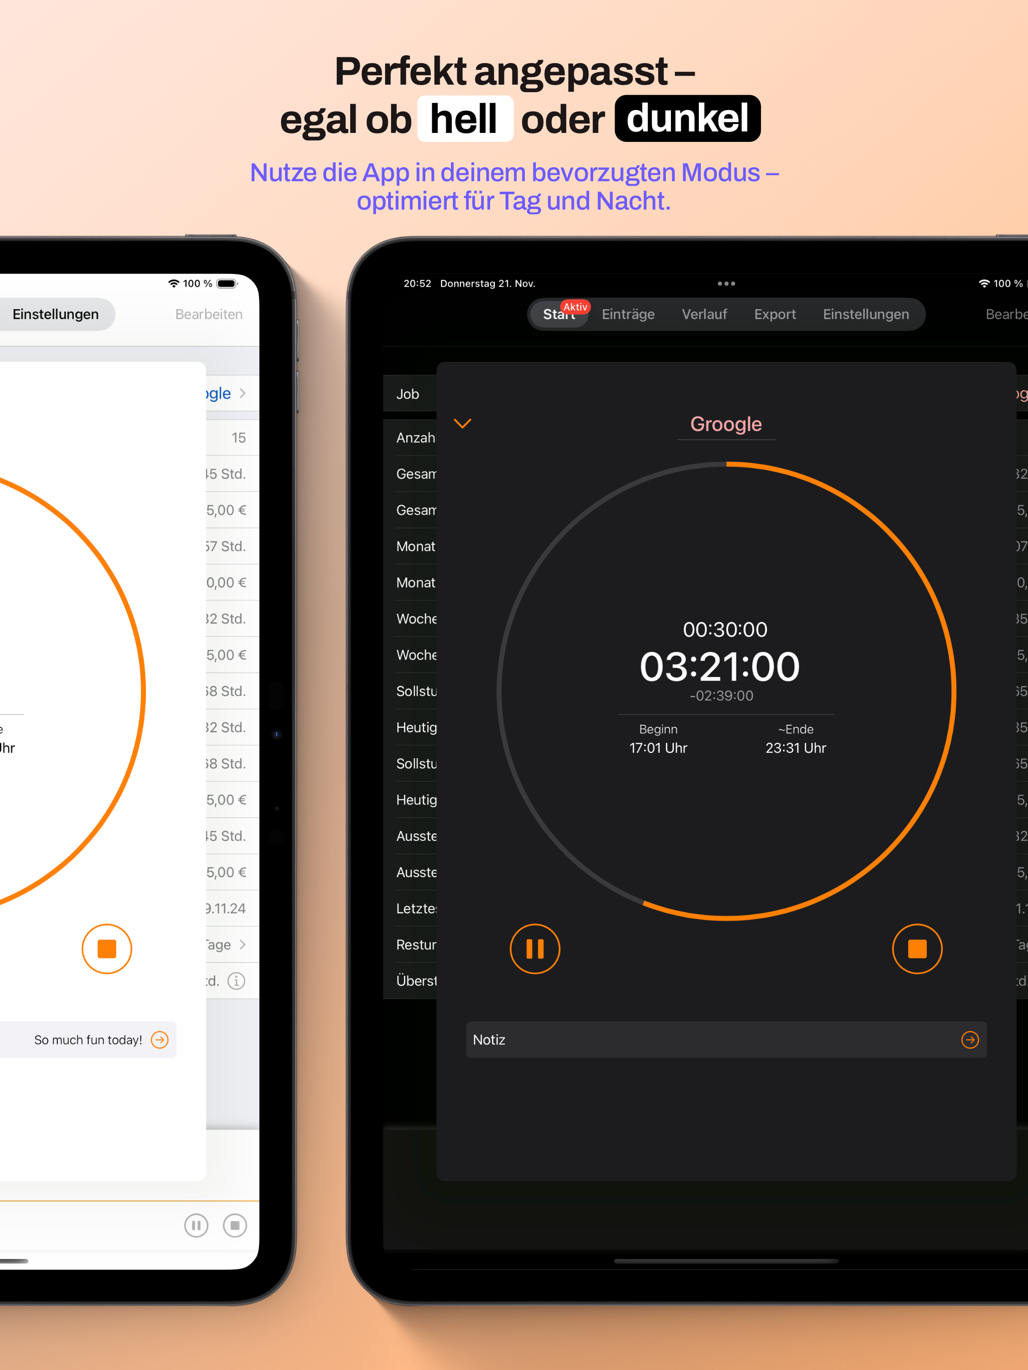Tap the Letzte row in dark iPad list
Image resolution: width=1028 pixels, height=1370 pixels.
coord(409,909)
